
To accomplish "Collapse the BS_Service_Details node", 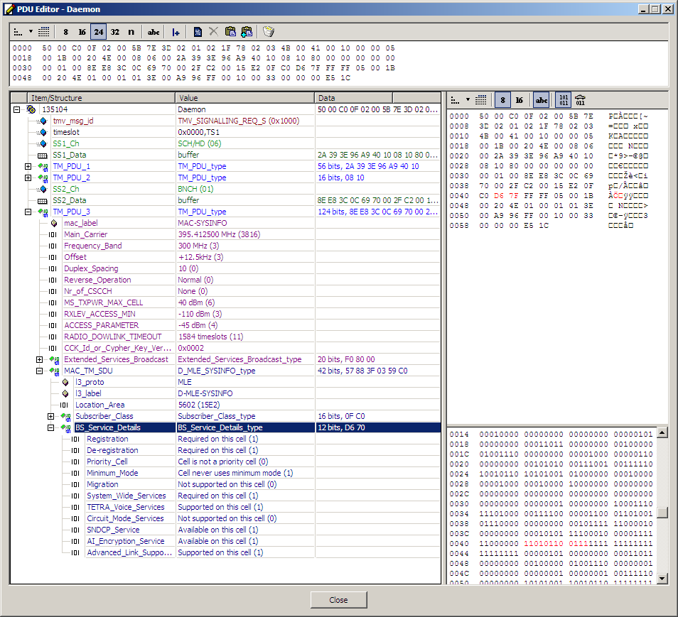I will (x=51, y=427).
